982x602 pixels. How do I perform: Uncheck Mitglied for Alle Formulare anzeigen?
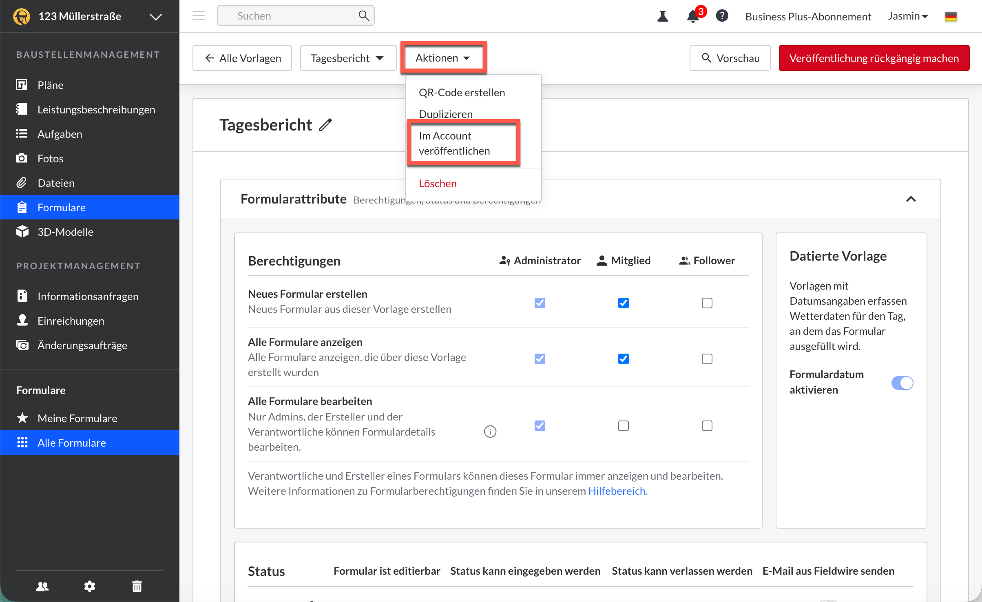click(x=623, y=359)
